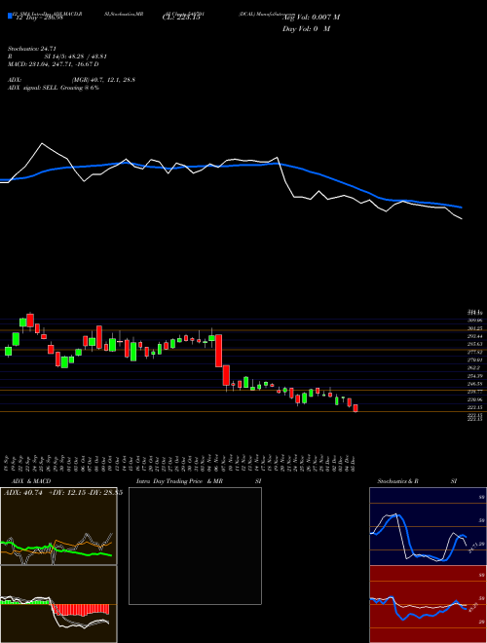487x643 pixels.
Task: Open the ADX indicator chart panel
Action: click(58, 526)
